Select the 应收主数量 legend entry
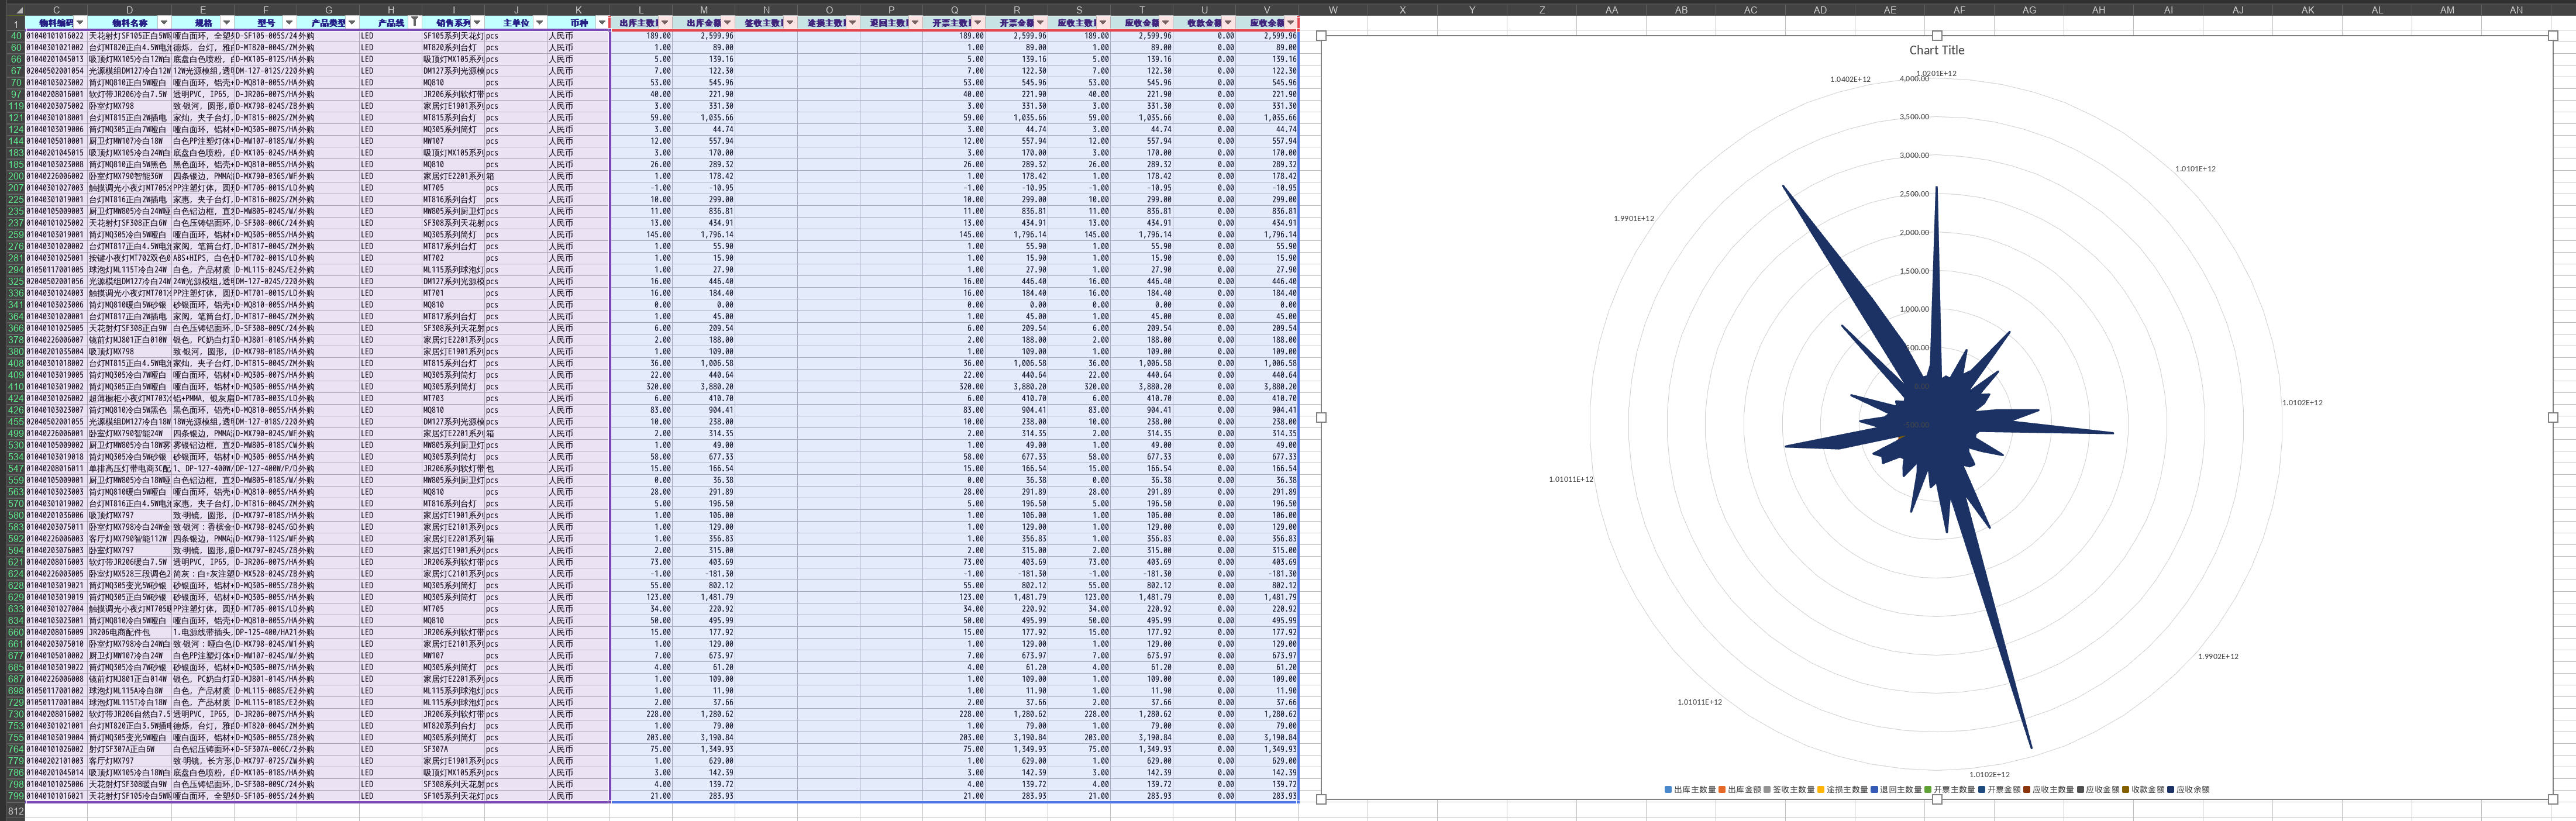The height and width of the screenshot is (821, 2576). click(2049, 790)
